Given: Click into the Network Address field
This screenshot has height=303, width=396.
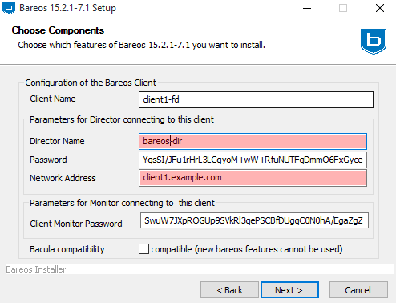Looking at the screenshot, I should [253, 178].
